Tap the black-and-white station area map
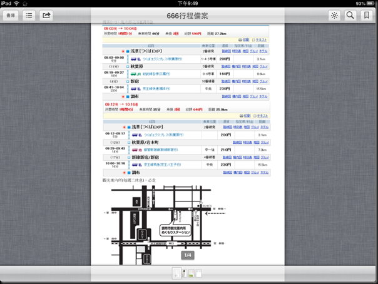This screenshot has height=284, width=378. (x=165, y=225)
